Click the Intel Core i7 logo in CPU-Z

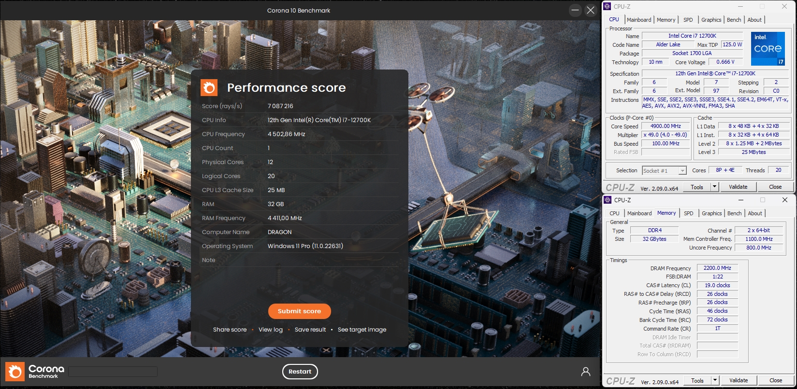coord(768,49)
